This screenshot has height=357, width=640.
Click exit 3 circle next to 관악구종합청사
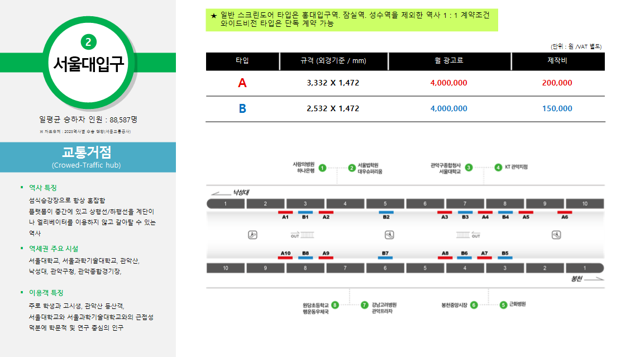[x=469, y=167]
